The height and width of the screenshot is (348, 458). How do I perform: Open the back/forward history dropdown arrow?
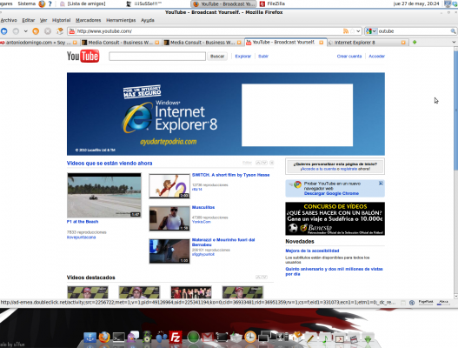[x=26, y=31]
